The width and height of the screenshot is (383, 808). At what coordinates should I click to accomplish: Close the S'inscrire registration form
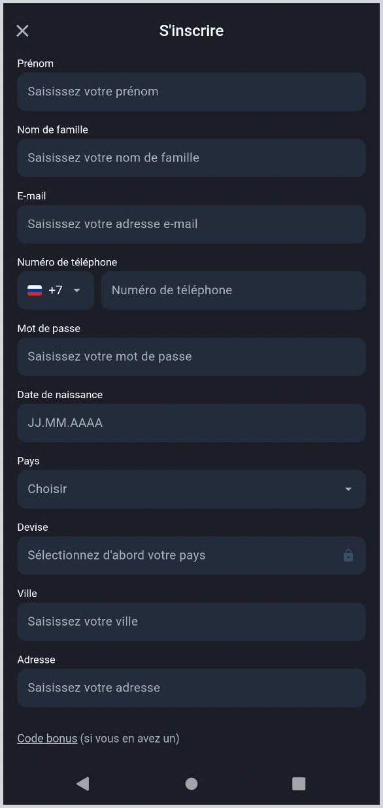(x=22, y=31)
